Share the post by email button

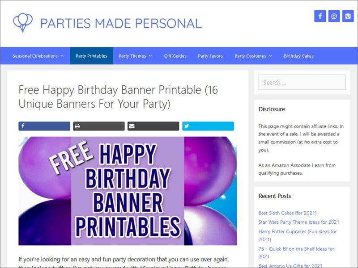pos(153,126)
